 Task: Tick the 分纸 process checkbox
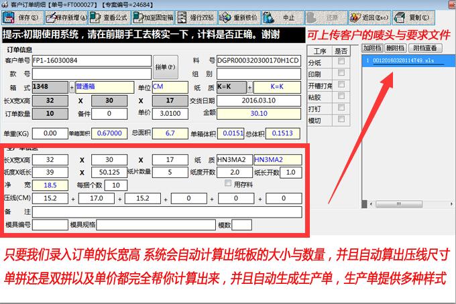pos(341,62)
